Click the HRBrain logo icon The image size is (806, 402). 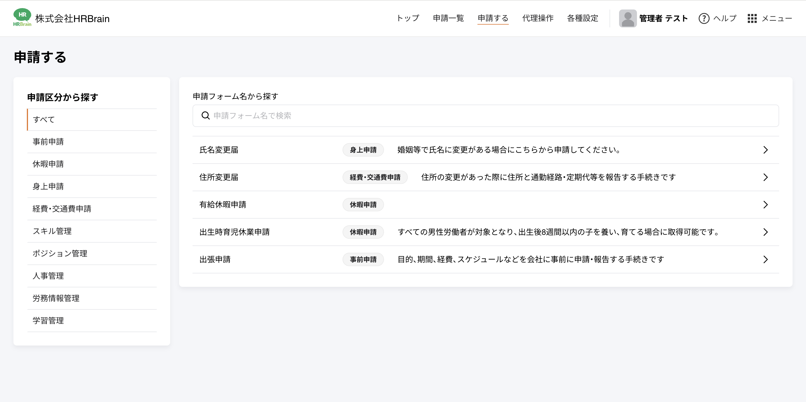pos(22,18)
